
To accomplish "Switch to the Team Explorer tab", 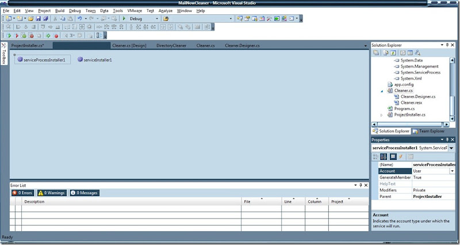I will [430, 131].
